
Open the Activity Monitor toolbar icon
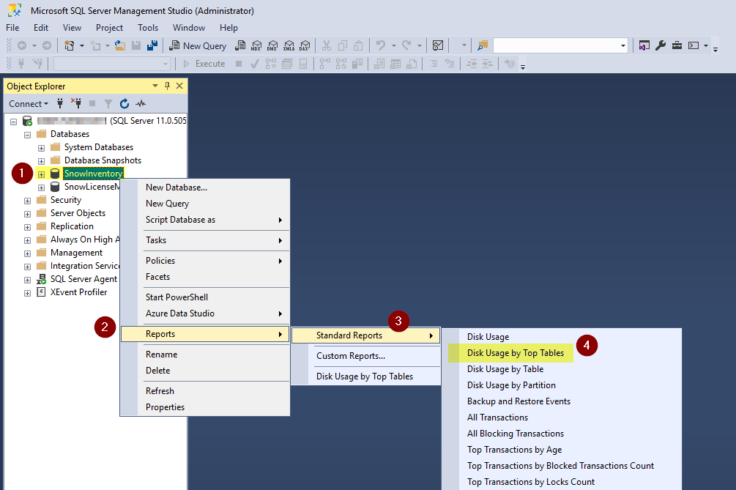point(437,45)
